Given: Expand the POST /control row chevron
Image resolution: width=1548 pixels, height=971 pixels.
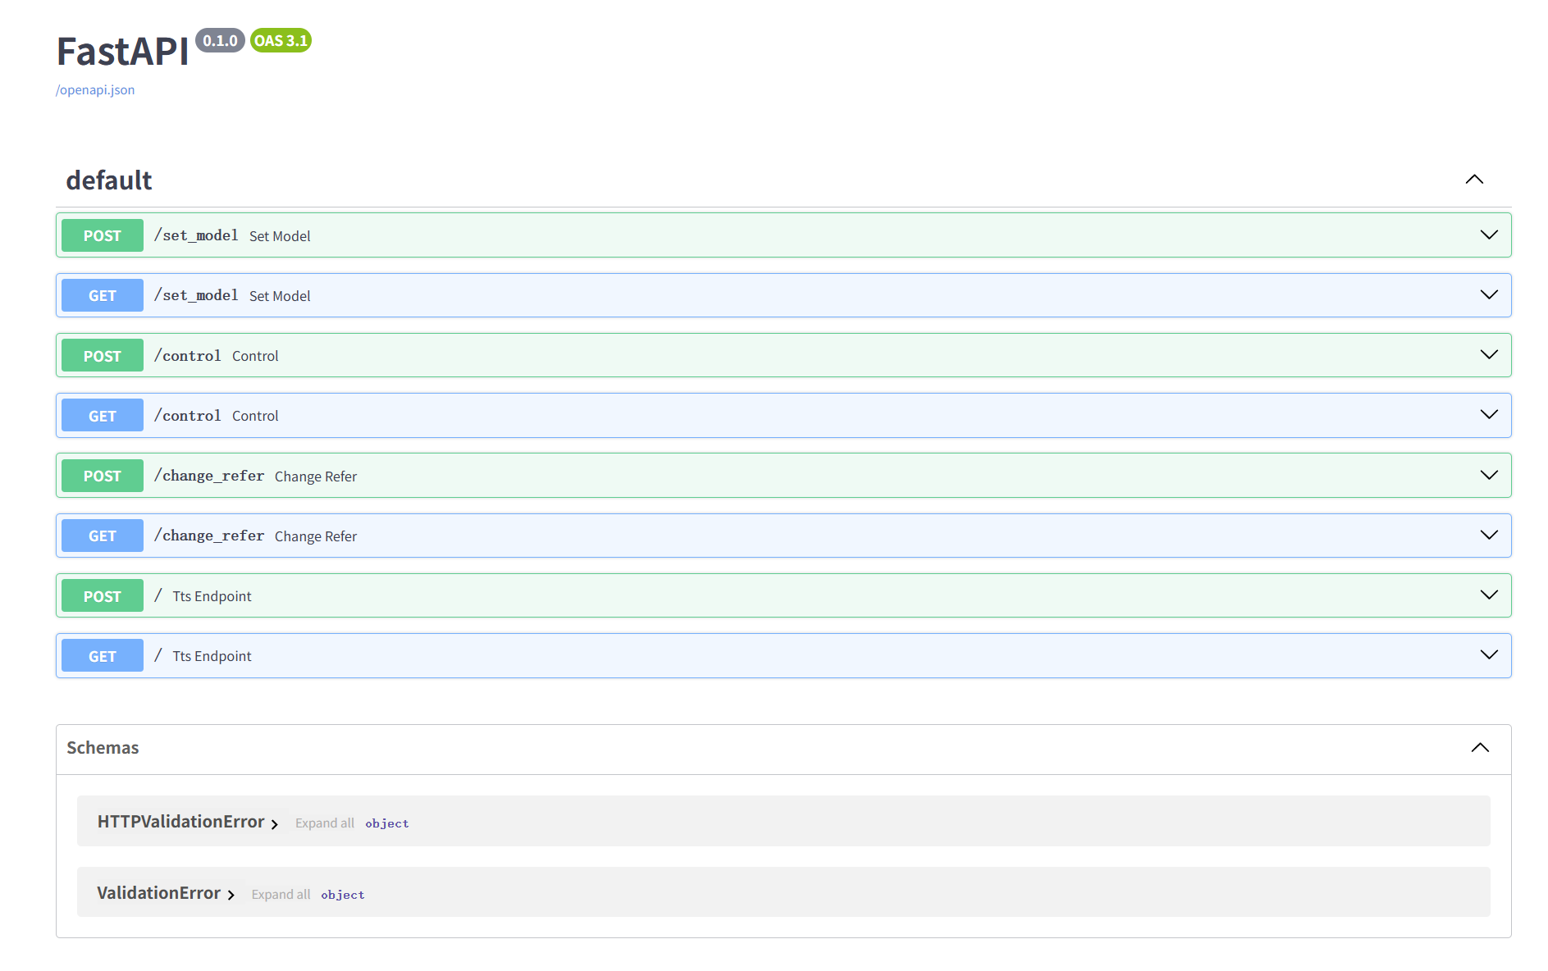Looking at the screenshot, I should coord(1489,354).
